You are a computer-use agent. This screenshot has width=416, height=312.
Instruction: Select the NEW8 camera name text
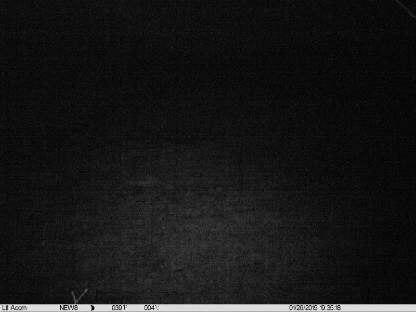[x=68, y=308]
